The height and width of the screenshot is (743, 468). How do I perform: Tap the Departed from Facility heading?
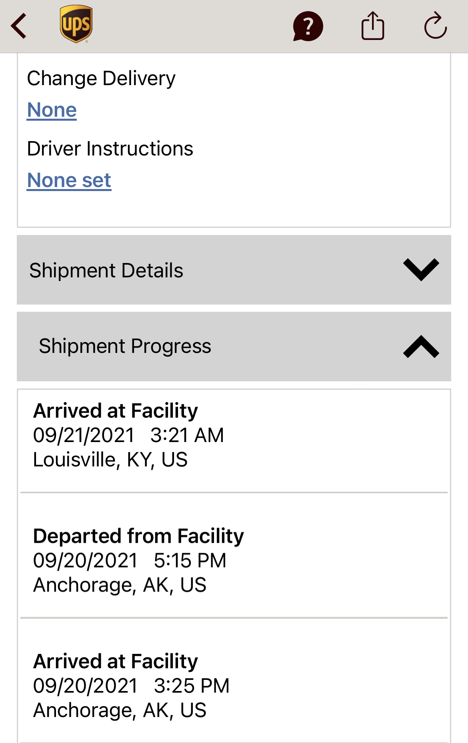(x=138, y=536)
